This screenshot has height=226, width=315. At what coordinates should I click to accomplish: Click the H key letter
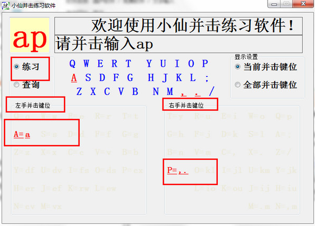pos(151,77)
